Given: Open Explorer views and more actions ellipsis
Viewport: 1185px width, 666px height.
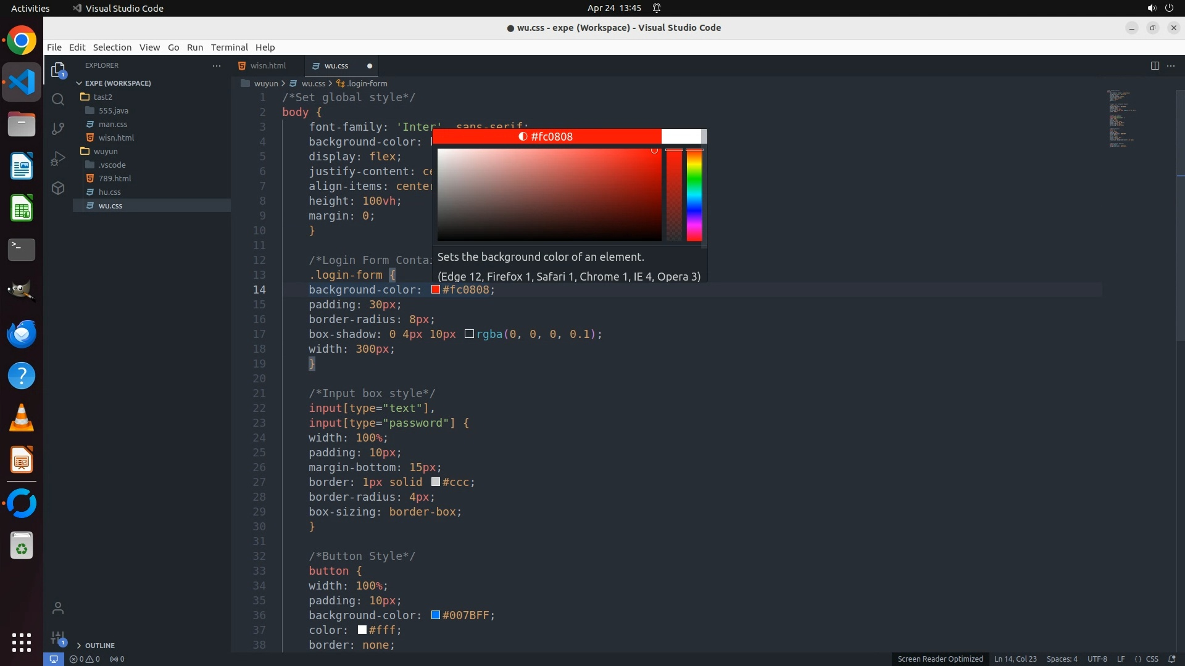Looking at the screenshot, I should [x=217, y=65].
